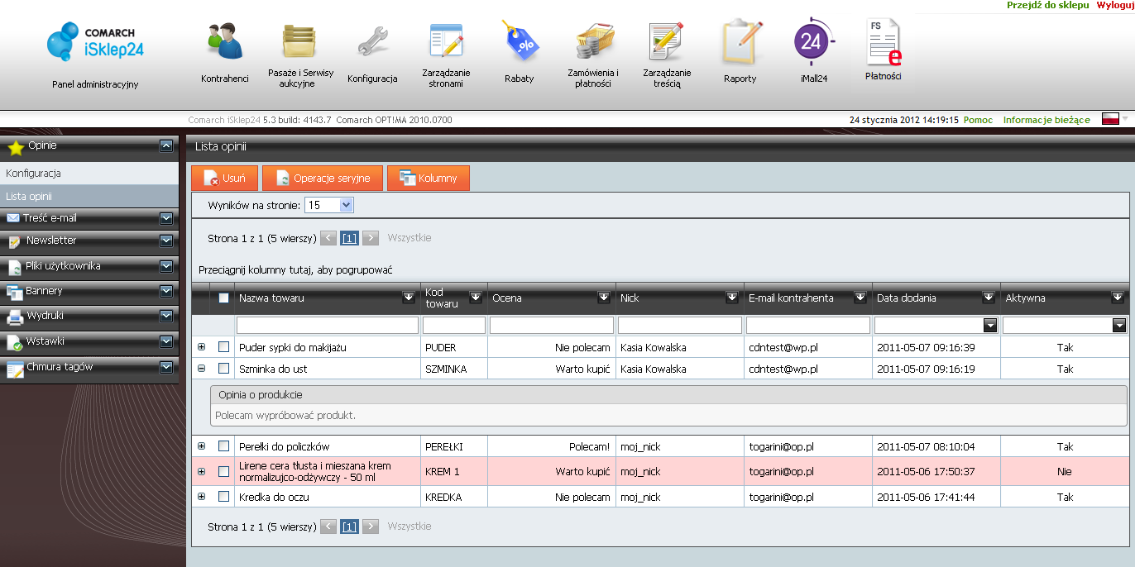Screen dimensions: 1135x567
Task: Tick the select-all checkbox in table header
Action: 224,298
